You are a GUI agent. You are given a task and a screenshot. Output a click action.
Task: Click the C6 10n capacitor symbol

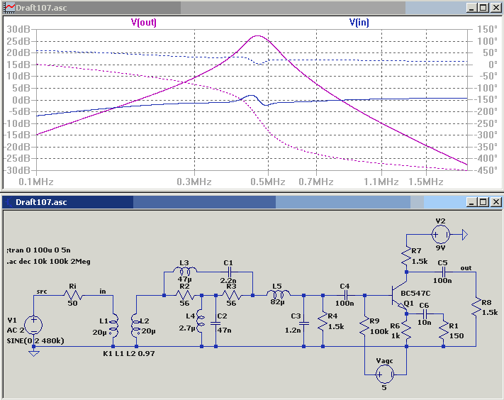point(425,313)
